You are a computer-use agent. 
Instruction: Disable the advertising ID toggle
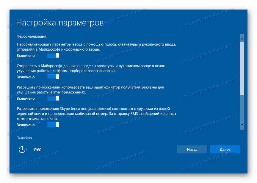coord(53,98)
